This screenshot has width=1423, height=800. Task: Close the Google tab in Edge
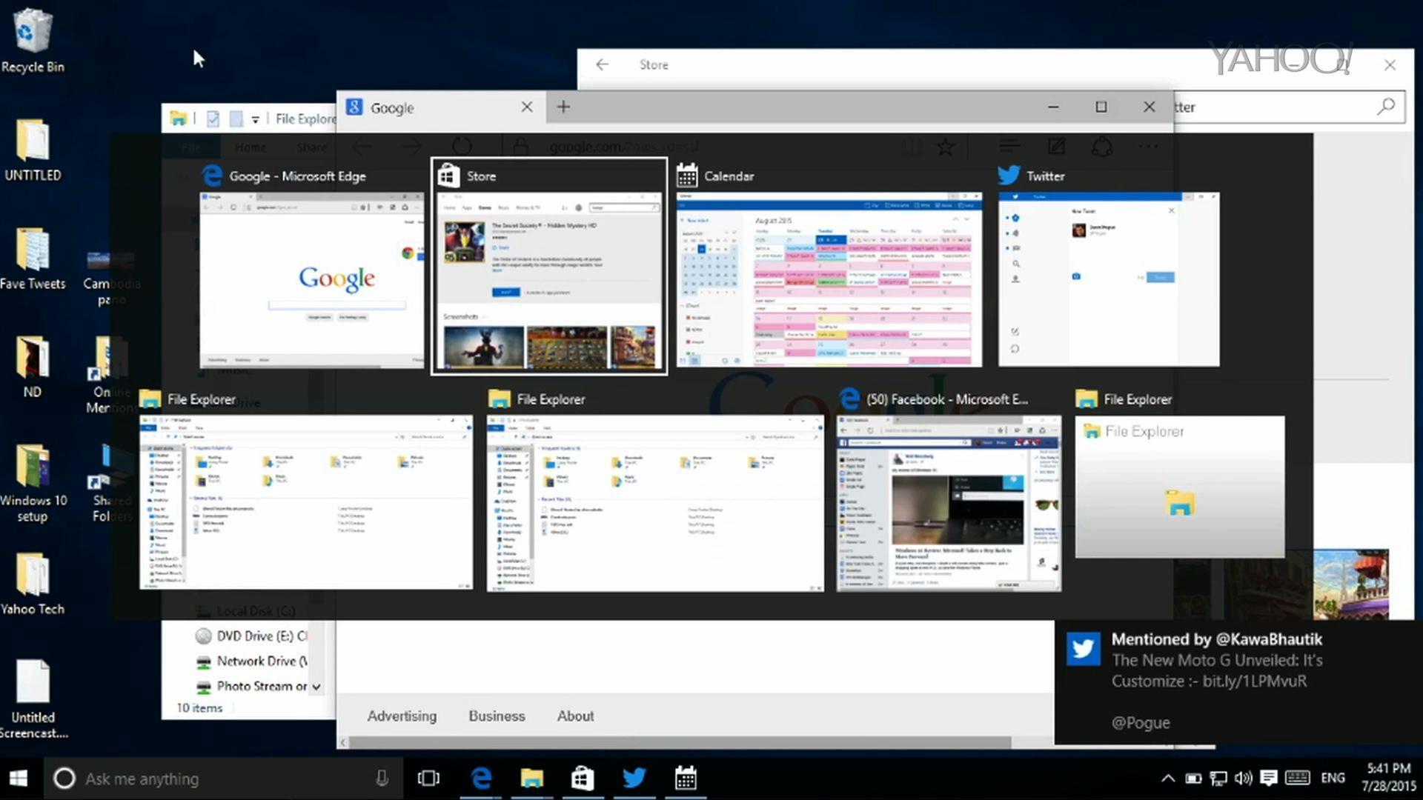[526, 107]
